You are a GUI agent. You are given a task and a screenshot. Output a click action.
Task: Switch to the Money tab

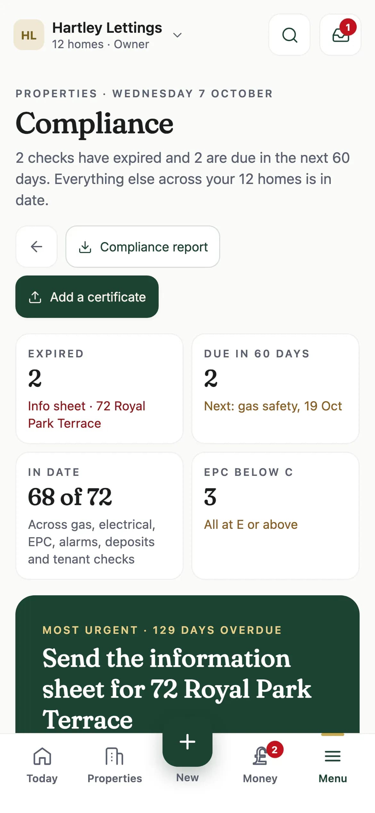tap(260, 765)
